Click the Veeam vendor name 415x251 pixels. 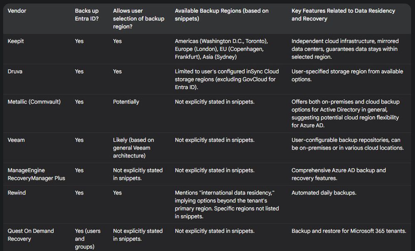pos(16,140)
